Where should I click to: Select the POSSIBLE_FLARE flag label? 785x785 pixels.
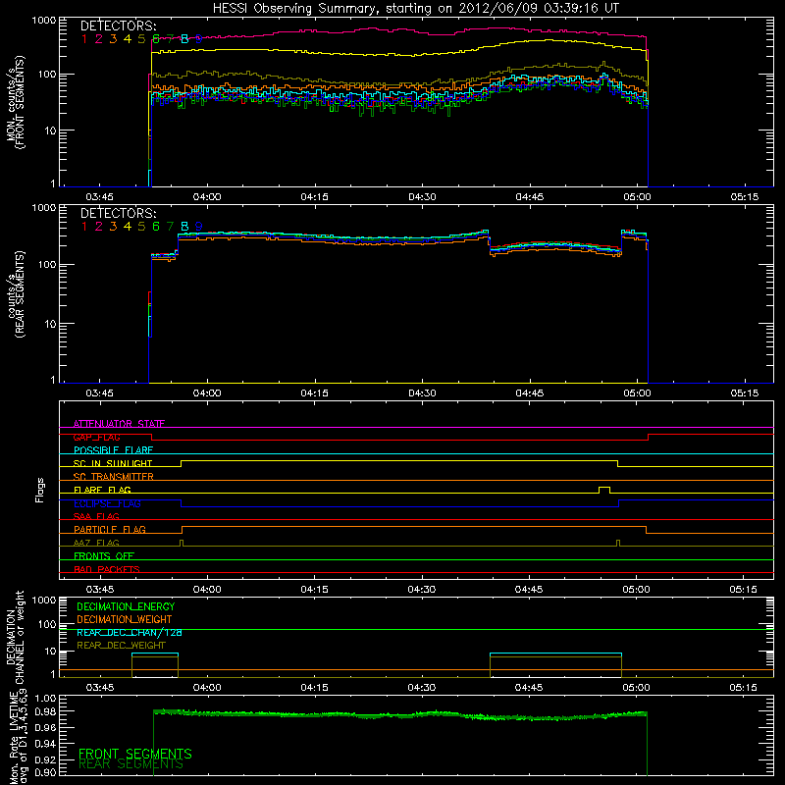point(113,450)
